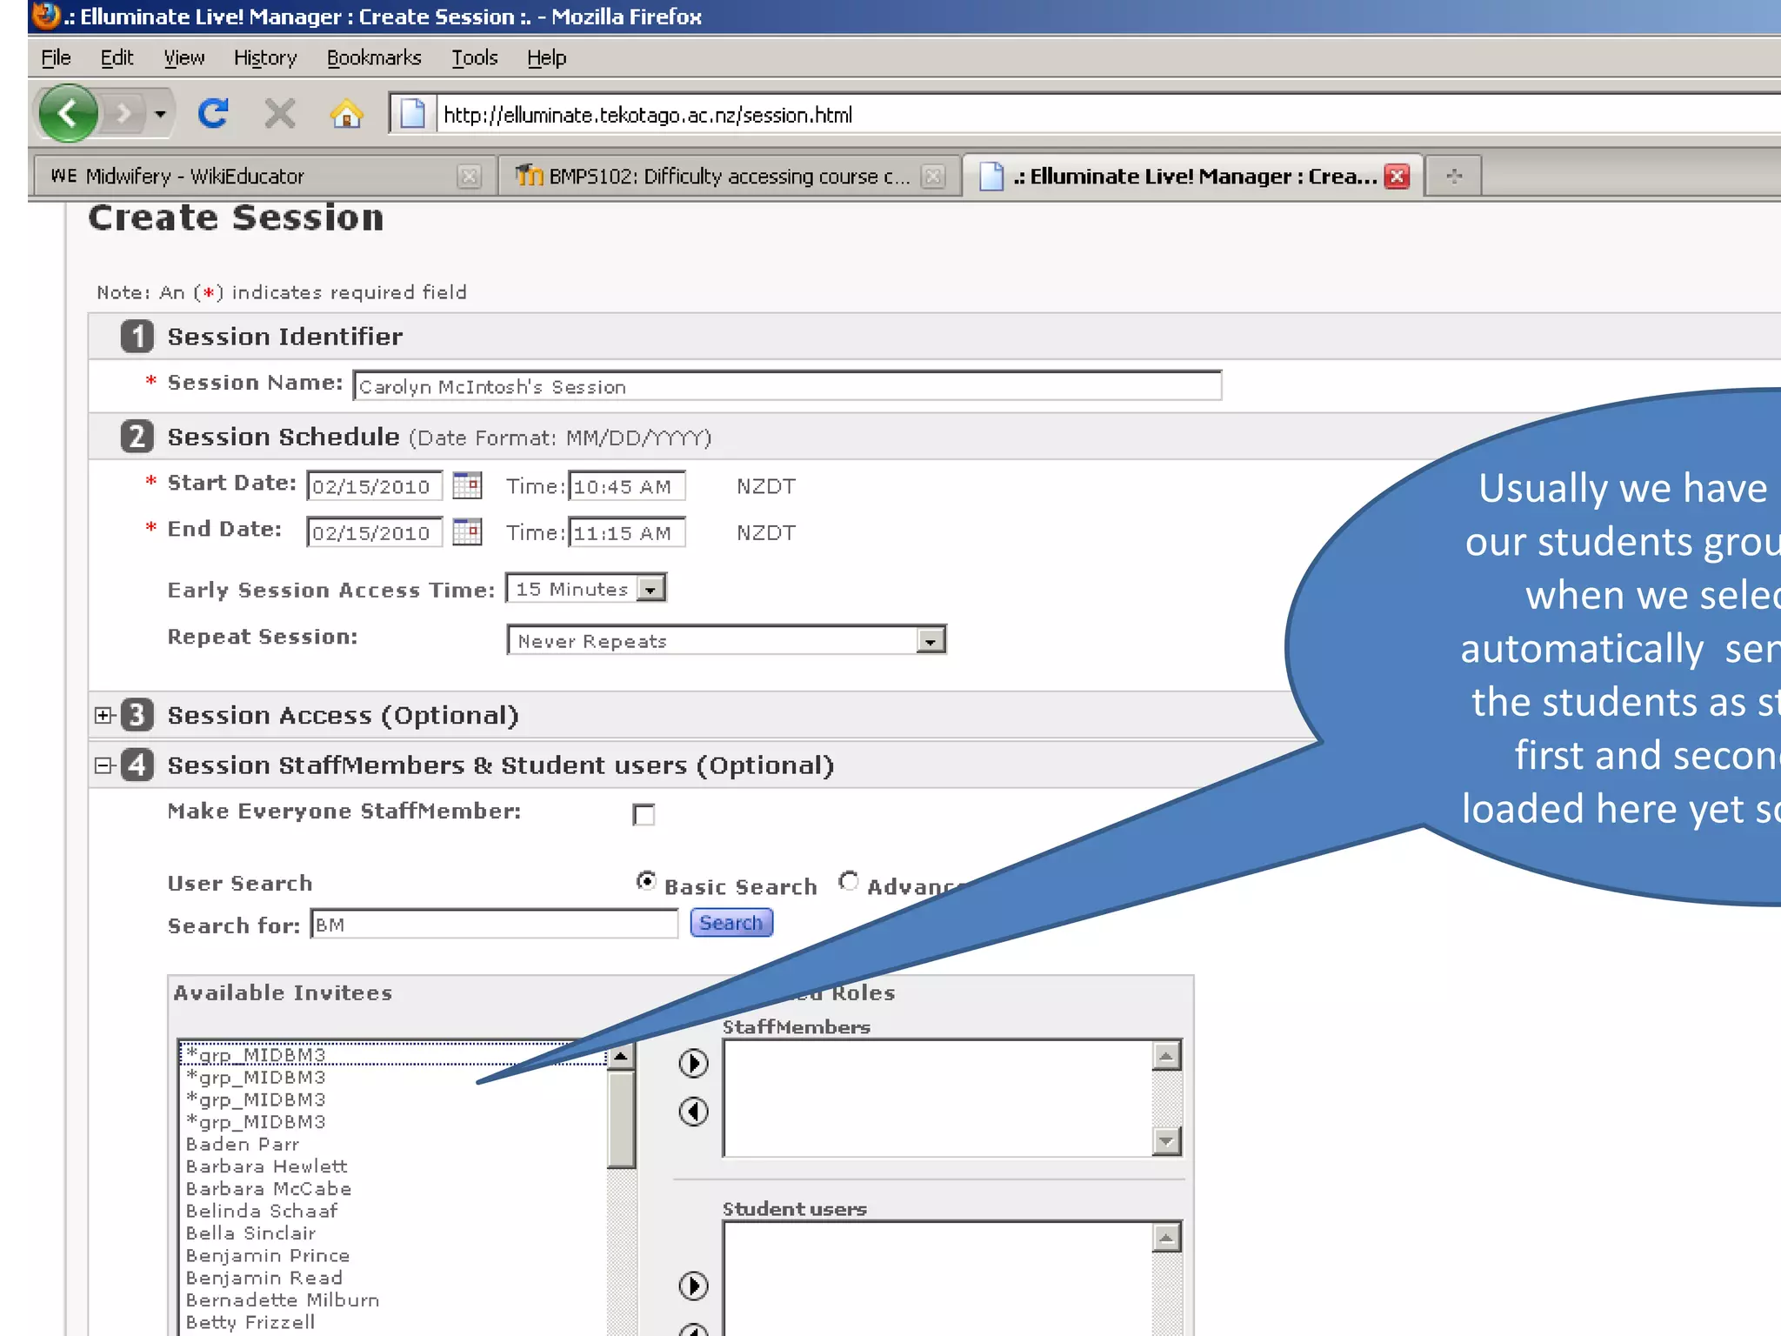Open the Repeat Session dropdown
This screenshot has height=1336, width=1781.
[x=931, y=641]
